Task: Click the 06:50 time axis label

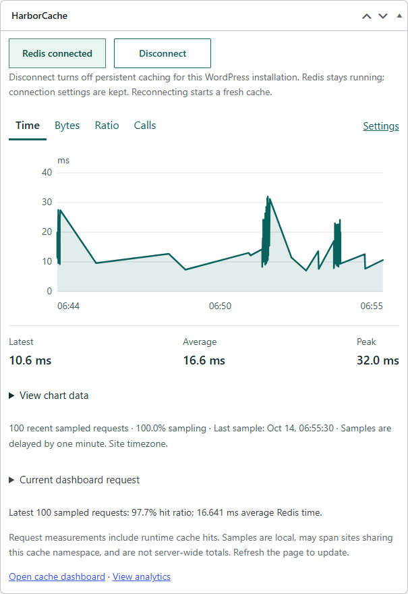Action: pos(220,306)
